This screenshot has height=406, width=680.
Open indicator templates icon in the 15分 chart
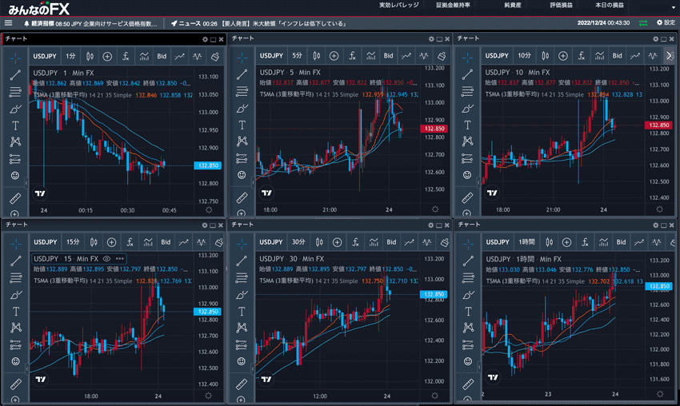pos(148,242)
